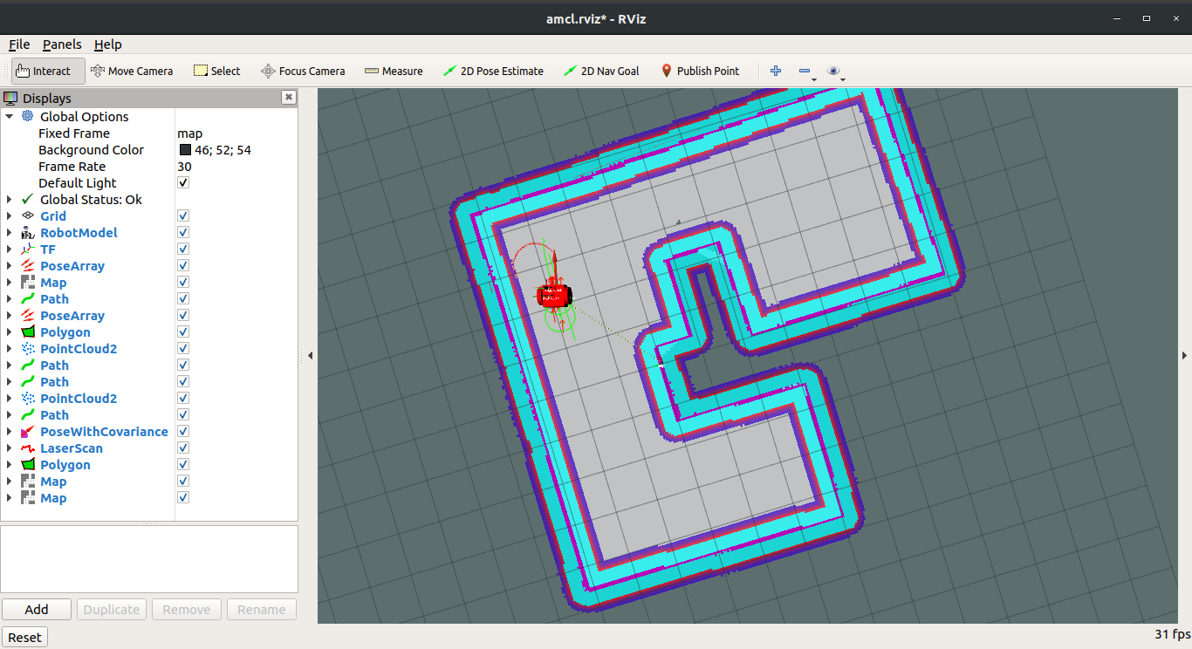Select the 'Background Color' property label
The image size is (1192, 649).
(91, 150)
